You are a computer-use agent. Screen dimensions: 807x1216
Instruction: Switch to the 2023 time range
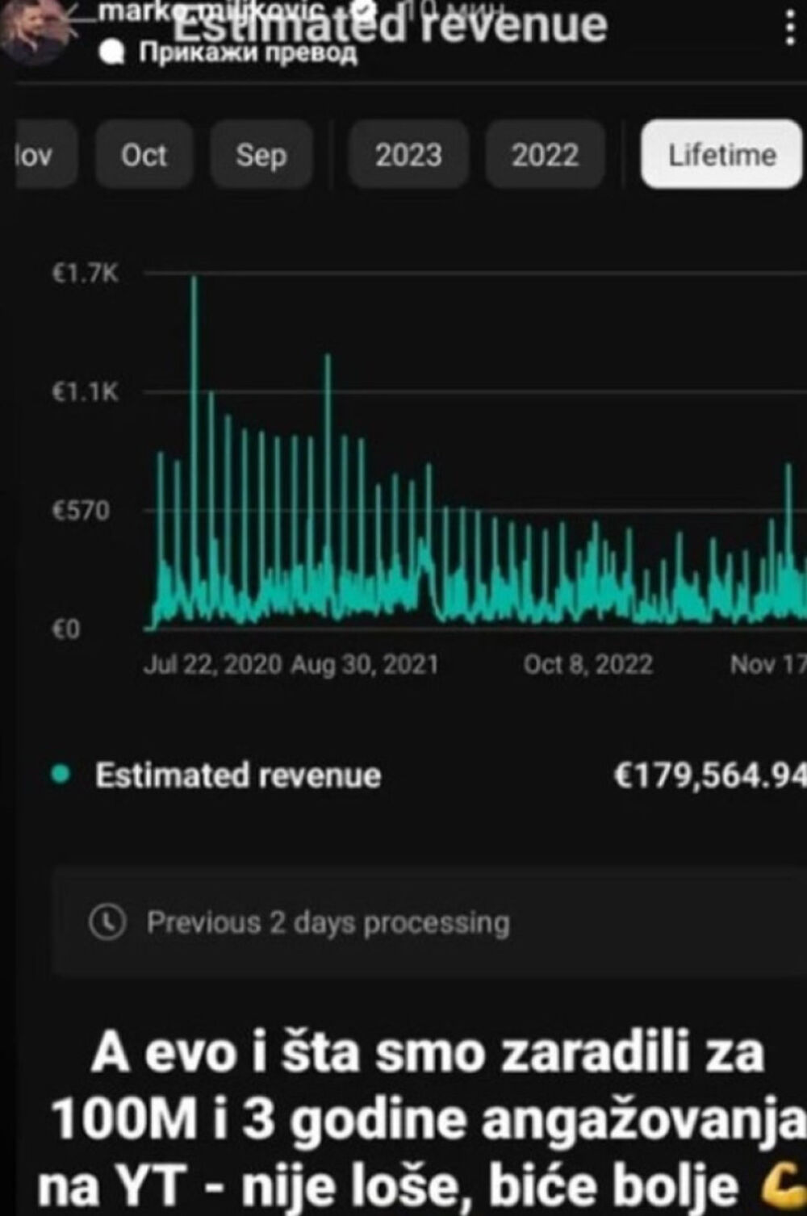(x=408, y=154)
